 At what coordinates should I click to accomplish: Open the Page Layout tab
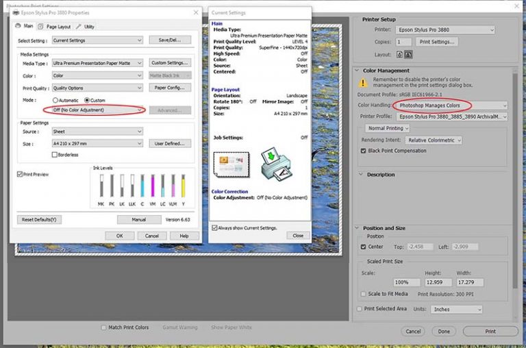[x=54, y=27]
